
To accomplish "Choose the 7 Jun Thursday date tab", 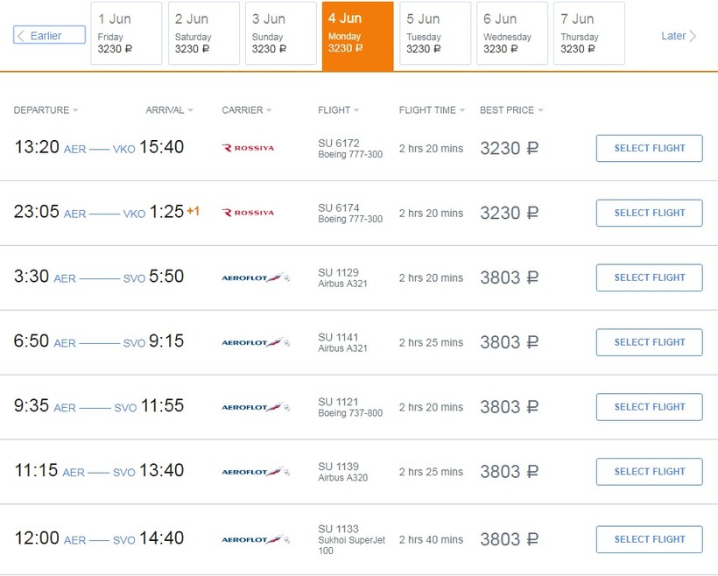I will pyautogui.click(x=588, y=33).
